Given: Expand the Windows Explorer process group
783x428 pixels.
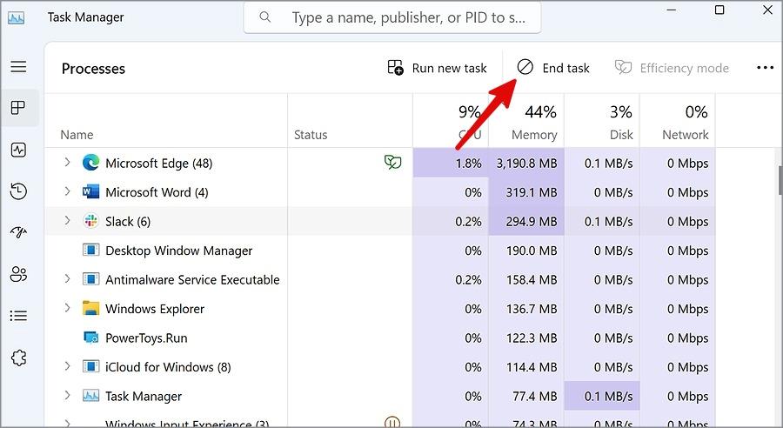Looking at the screenshot, I should [67, 308].
